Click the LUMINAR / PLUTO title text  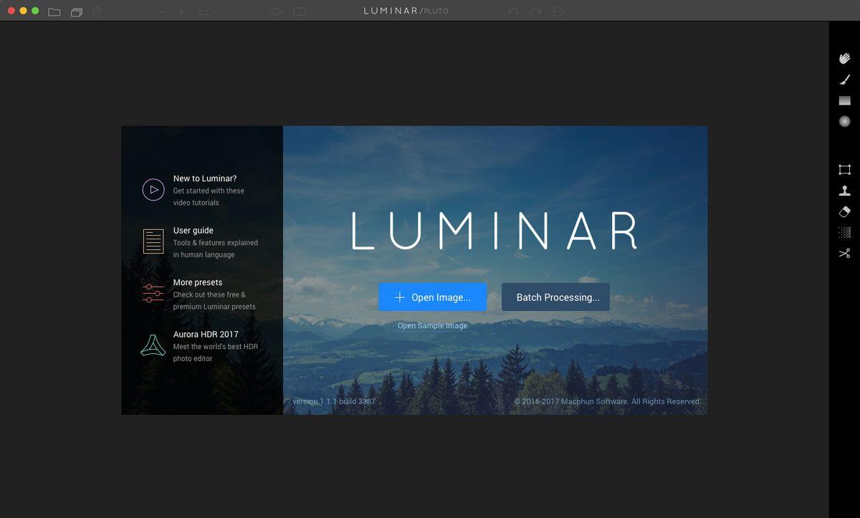406,11
